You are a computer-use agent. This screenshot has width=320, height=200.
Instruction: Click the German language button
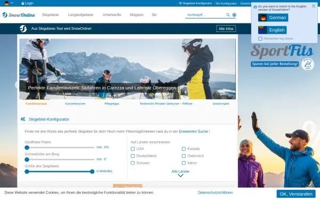[273, 18]
